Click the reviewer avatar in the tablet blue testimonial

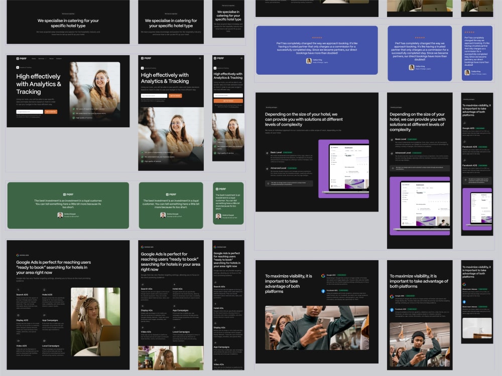[412, 67]
